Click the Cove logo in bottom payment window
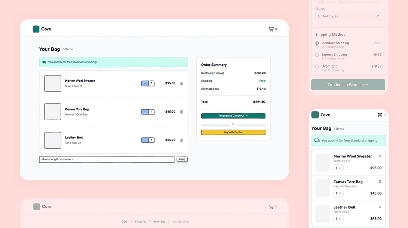Screen dimensions: 408x228 [37, 207]
